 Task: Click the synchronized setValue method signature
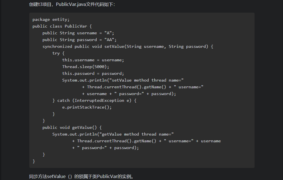128,46
